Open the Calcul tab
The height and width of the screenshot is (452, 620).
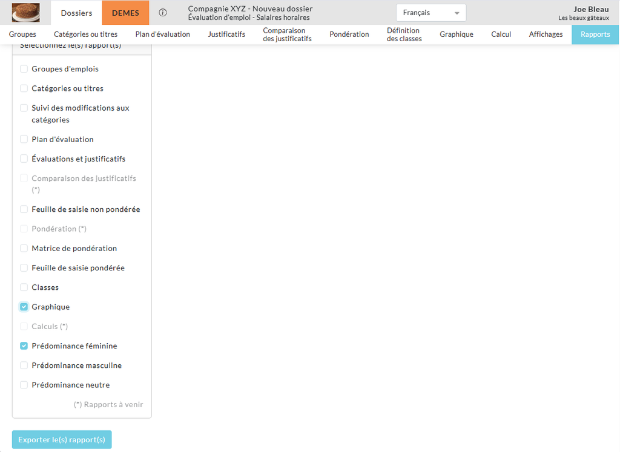(501, 34)
